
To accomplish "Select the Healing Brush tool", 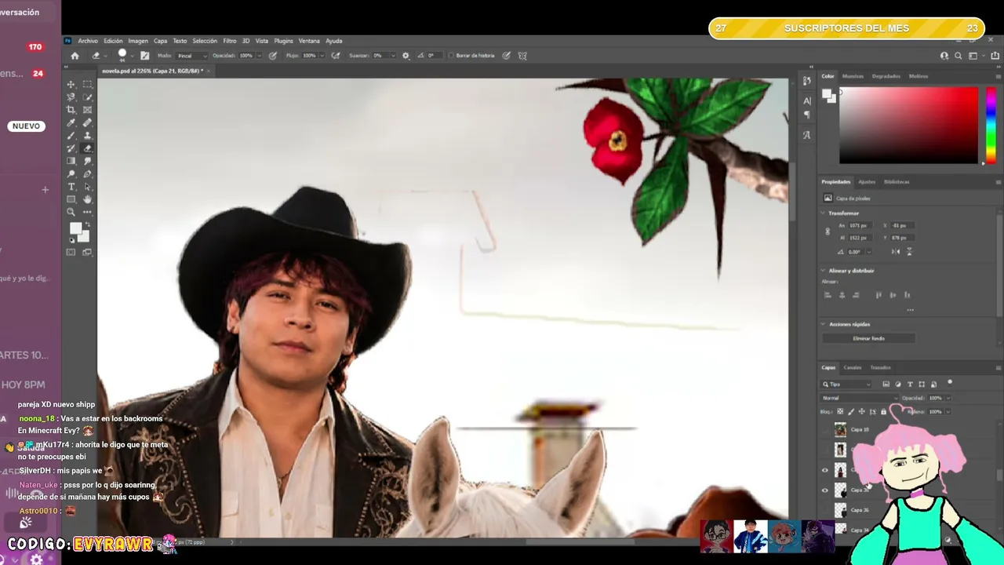I will 87,122.
